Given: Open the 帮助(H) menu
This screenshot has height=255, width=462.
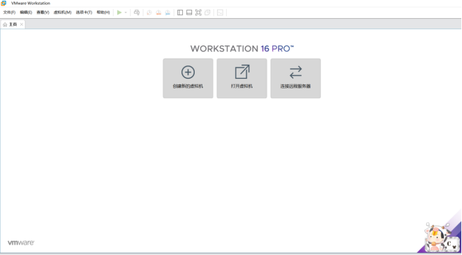Looking at the screenshot, I should [x=103, y=13].
